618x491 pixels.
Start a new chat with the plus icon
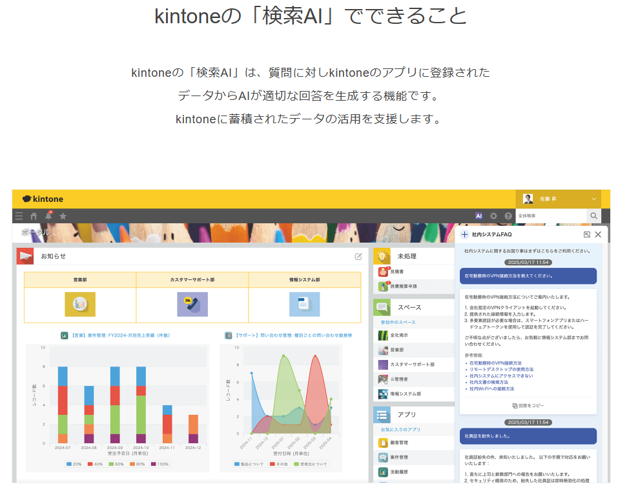click(465, 234)
